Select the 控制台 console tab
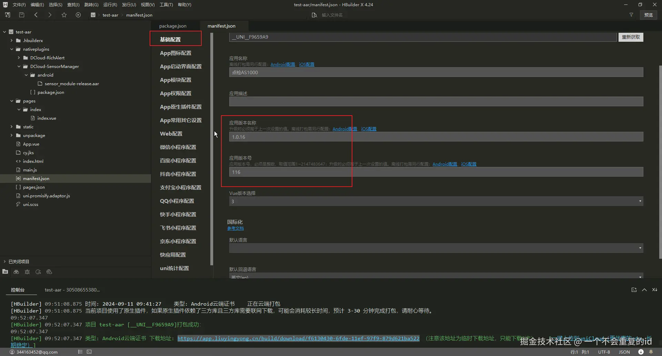Image resolution: width=662 pixels, height=356 pixels. tap(18, 290)
